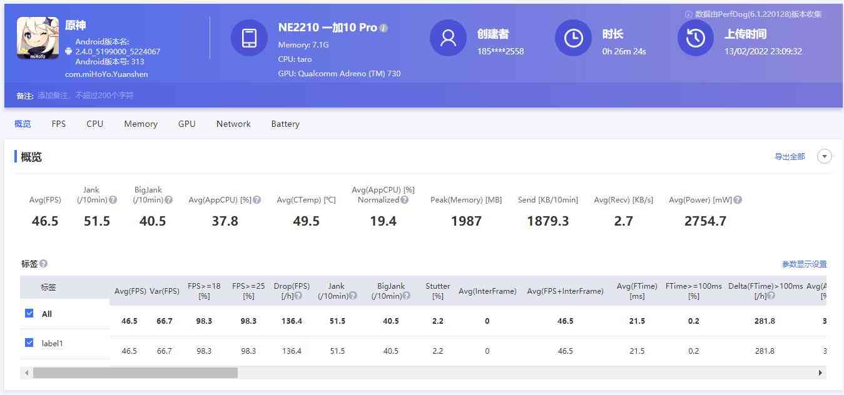This screenshot has height=395, width=844.
Task: Click help icon beside Avg(AppCPU) Normalized
Action: [405, 200]
